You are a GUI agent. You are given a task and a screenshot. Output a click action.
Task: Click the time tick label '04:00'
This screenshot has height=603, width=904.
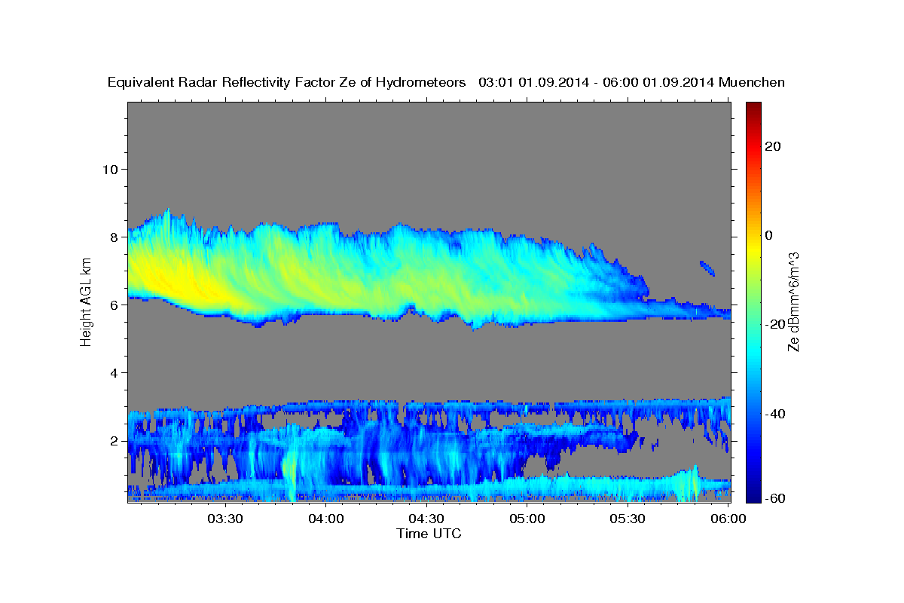(325, 519)
